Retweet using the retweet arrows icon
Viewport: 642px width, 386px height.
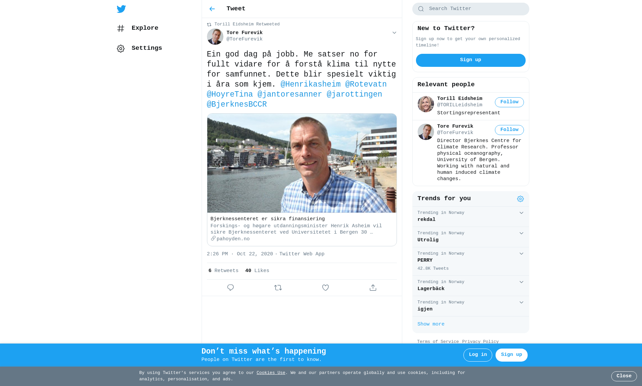coord(278,288)
